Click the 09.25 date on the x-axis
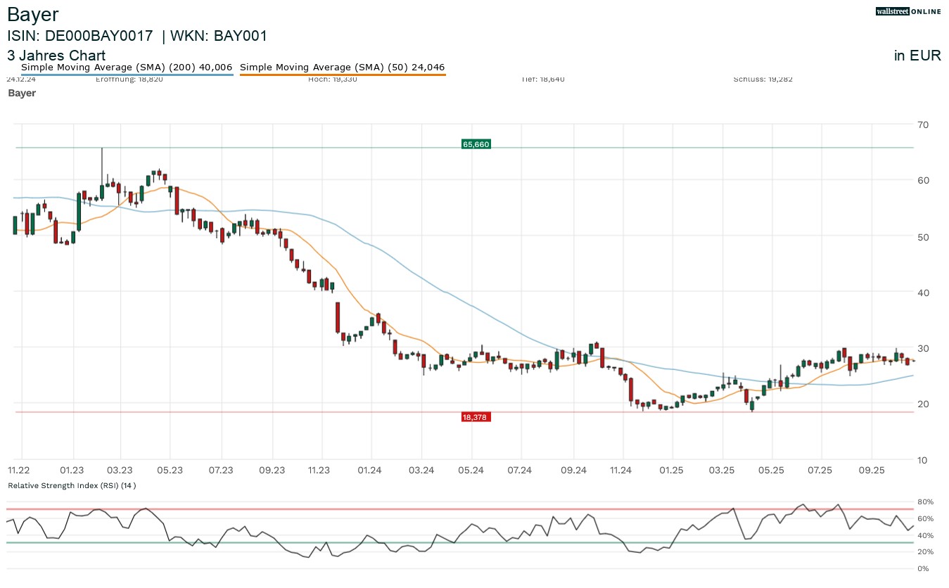Viewport: 949px width, 588px height. [872, 470]
